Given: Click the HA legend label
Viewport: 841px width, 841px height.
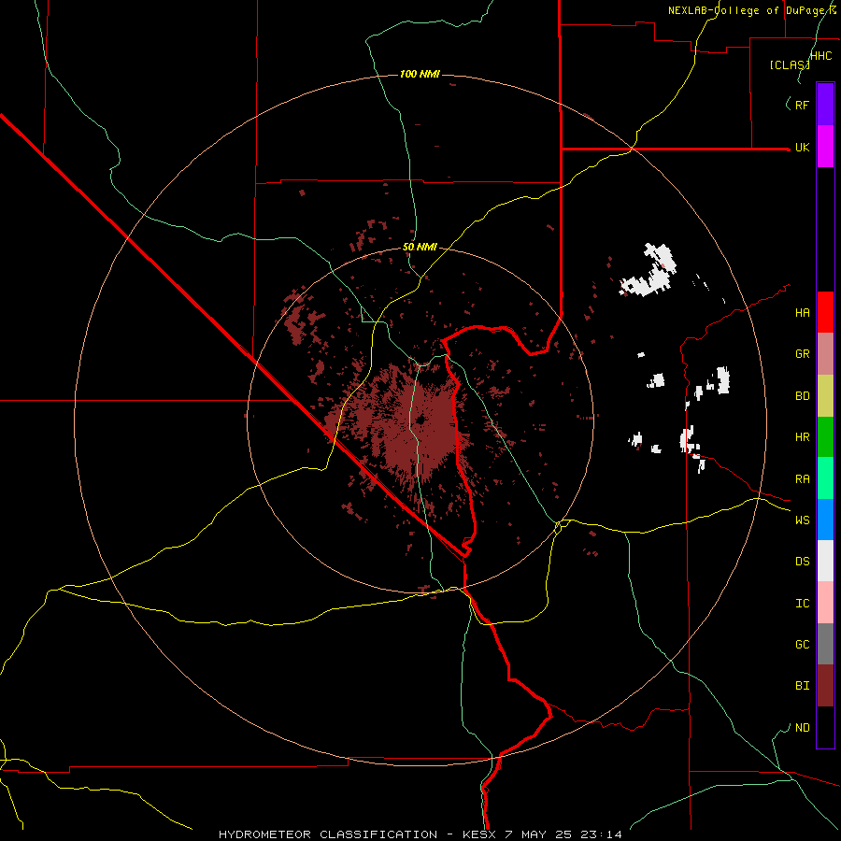Looking at the screenshot, I should (802, 313).
